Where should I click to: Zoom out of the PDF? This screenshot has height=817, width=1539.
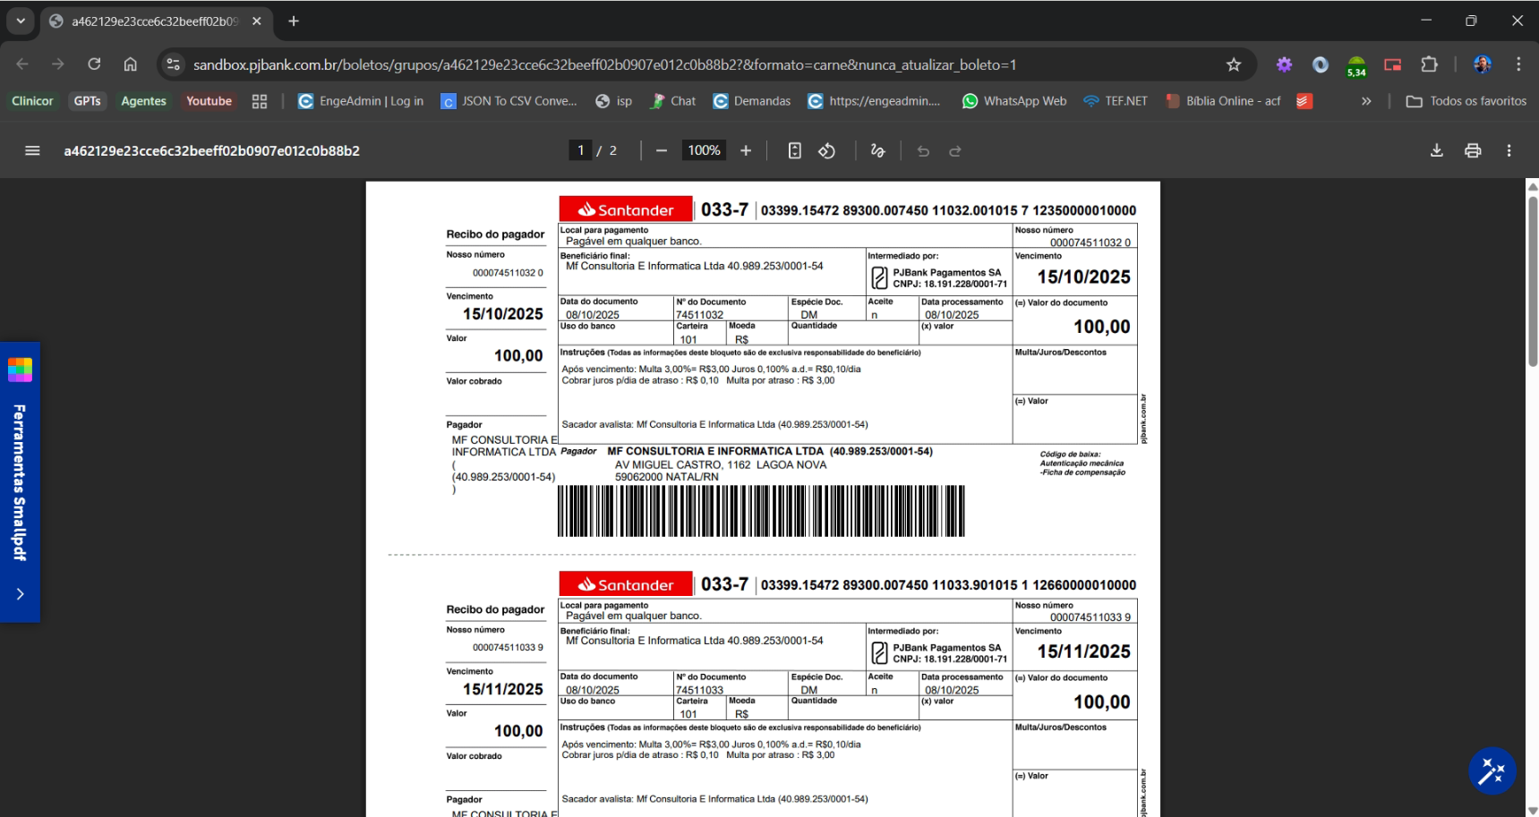662,150
